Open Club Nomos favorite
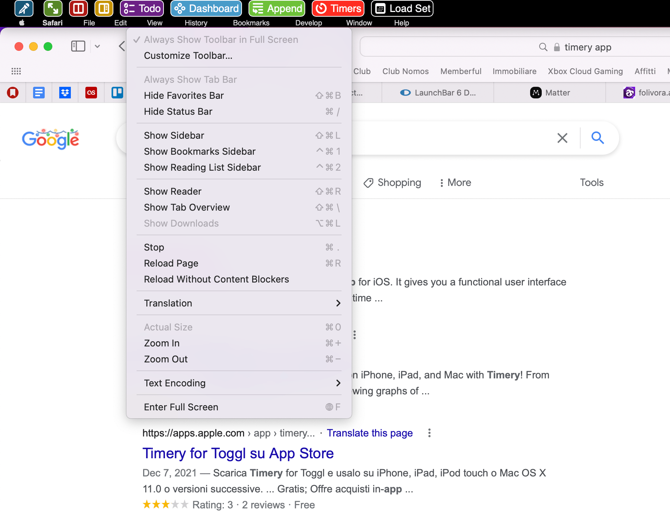This screenshot has height=520, width=670. coord(405,71)
